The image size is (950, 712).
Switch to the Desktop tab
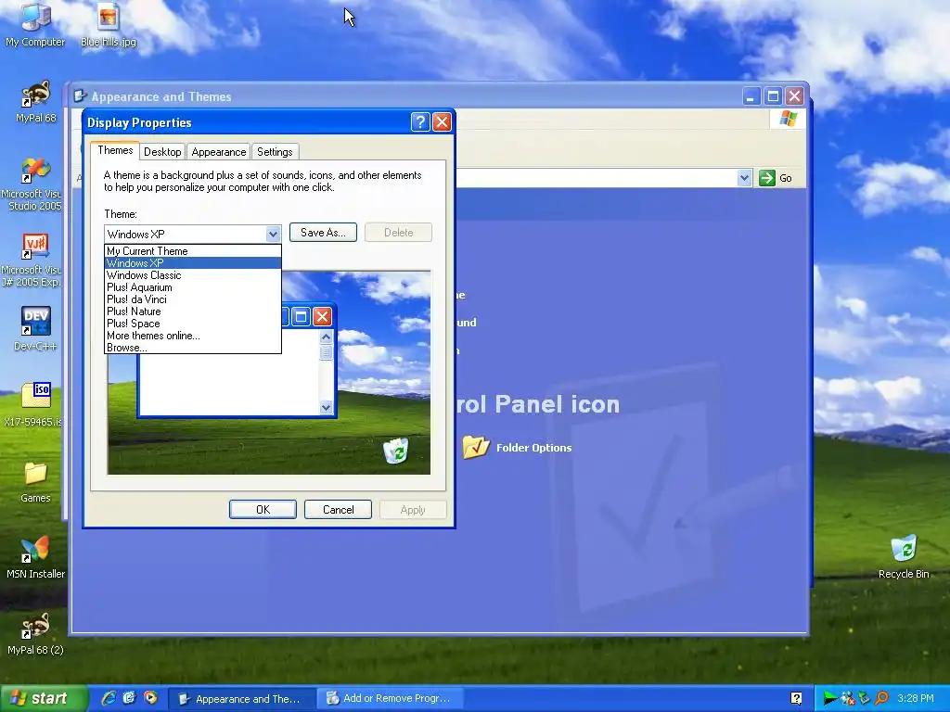162,152
